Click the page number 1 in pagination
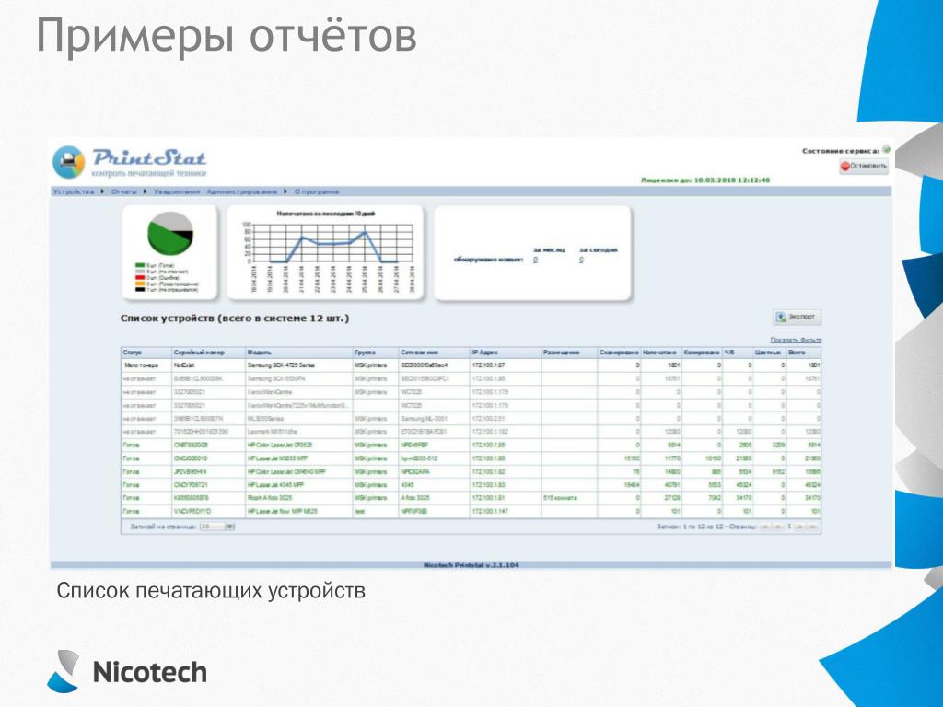Screen dimensions: 943x707 pyautogui.click(x=789, y=527)
